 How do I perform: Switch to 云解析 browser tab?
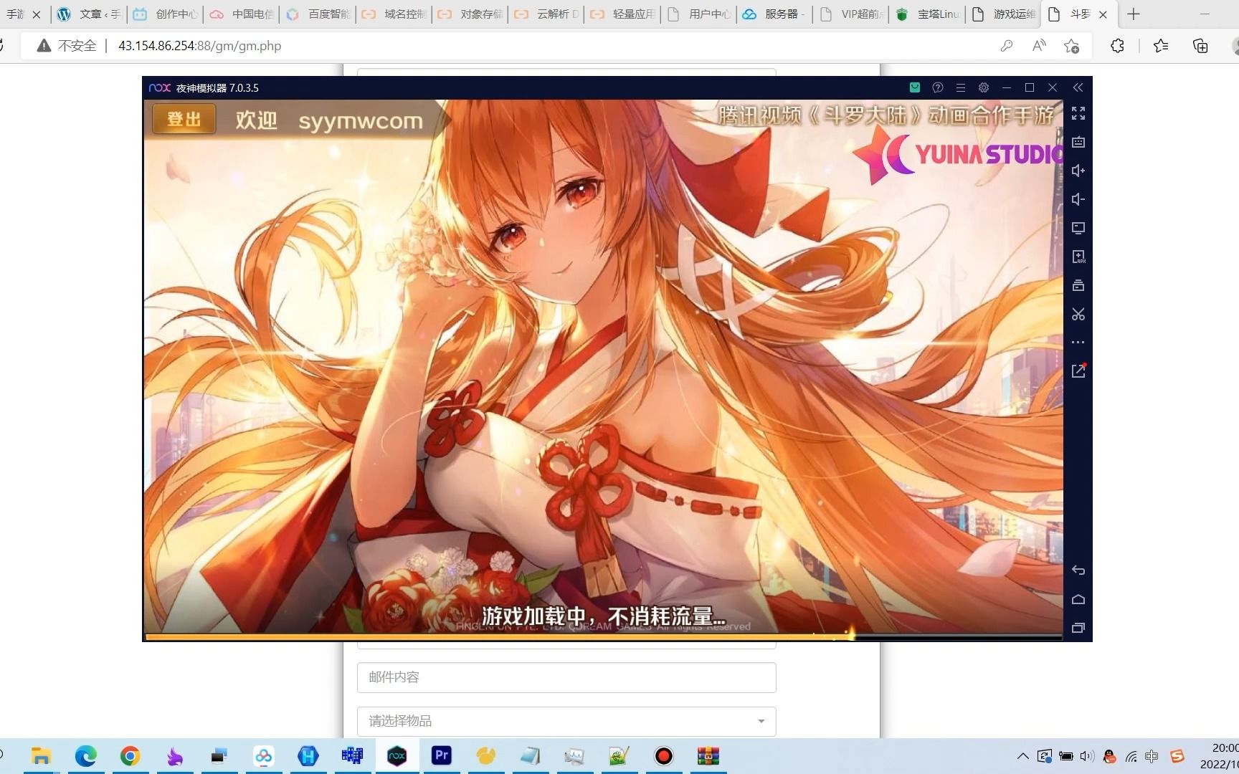(546, 14)
